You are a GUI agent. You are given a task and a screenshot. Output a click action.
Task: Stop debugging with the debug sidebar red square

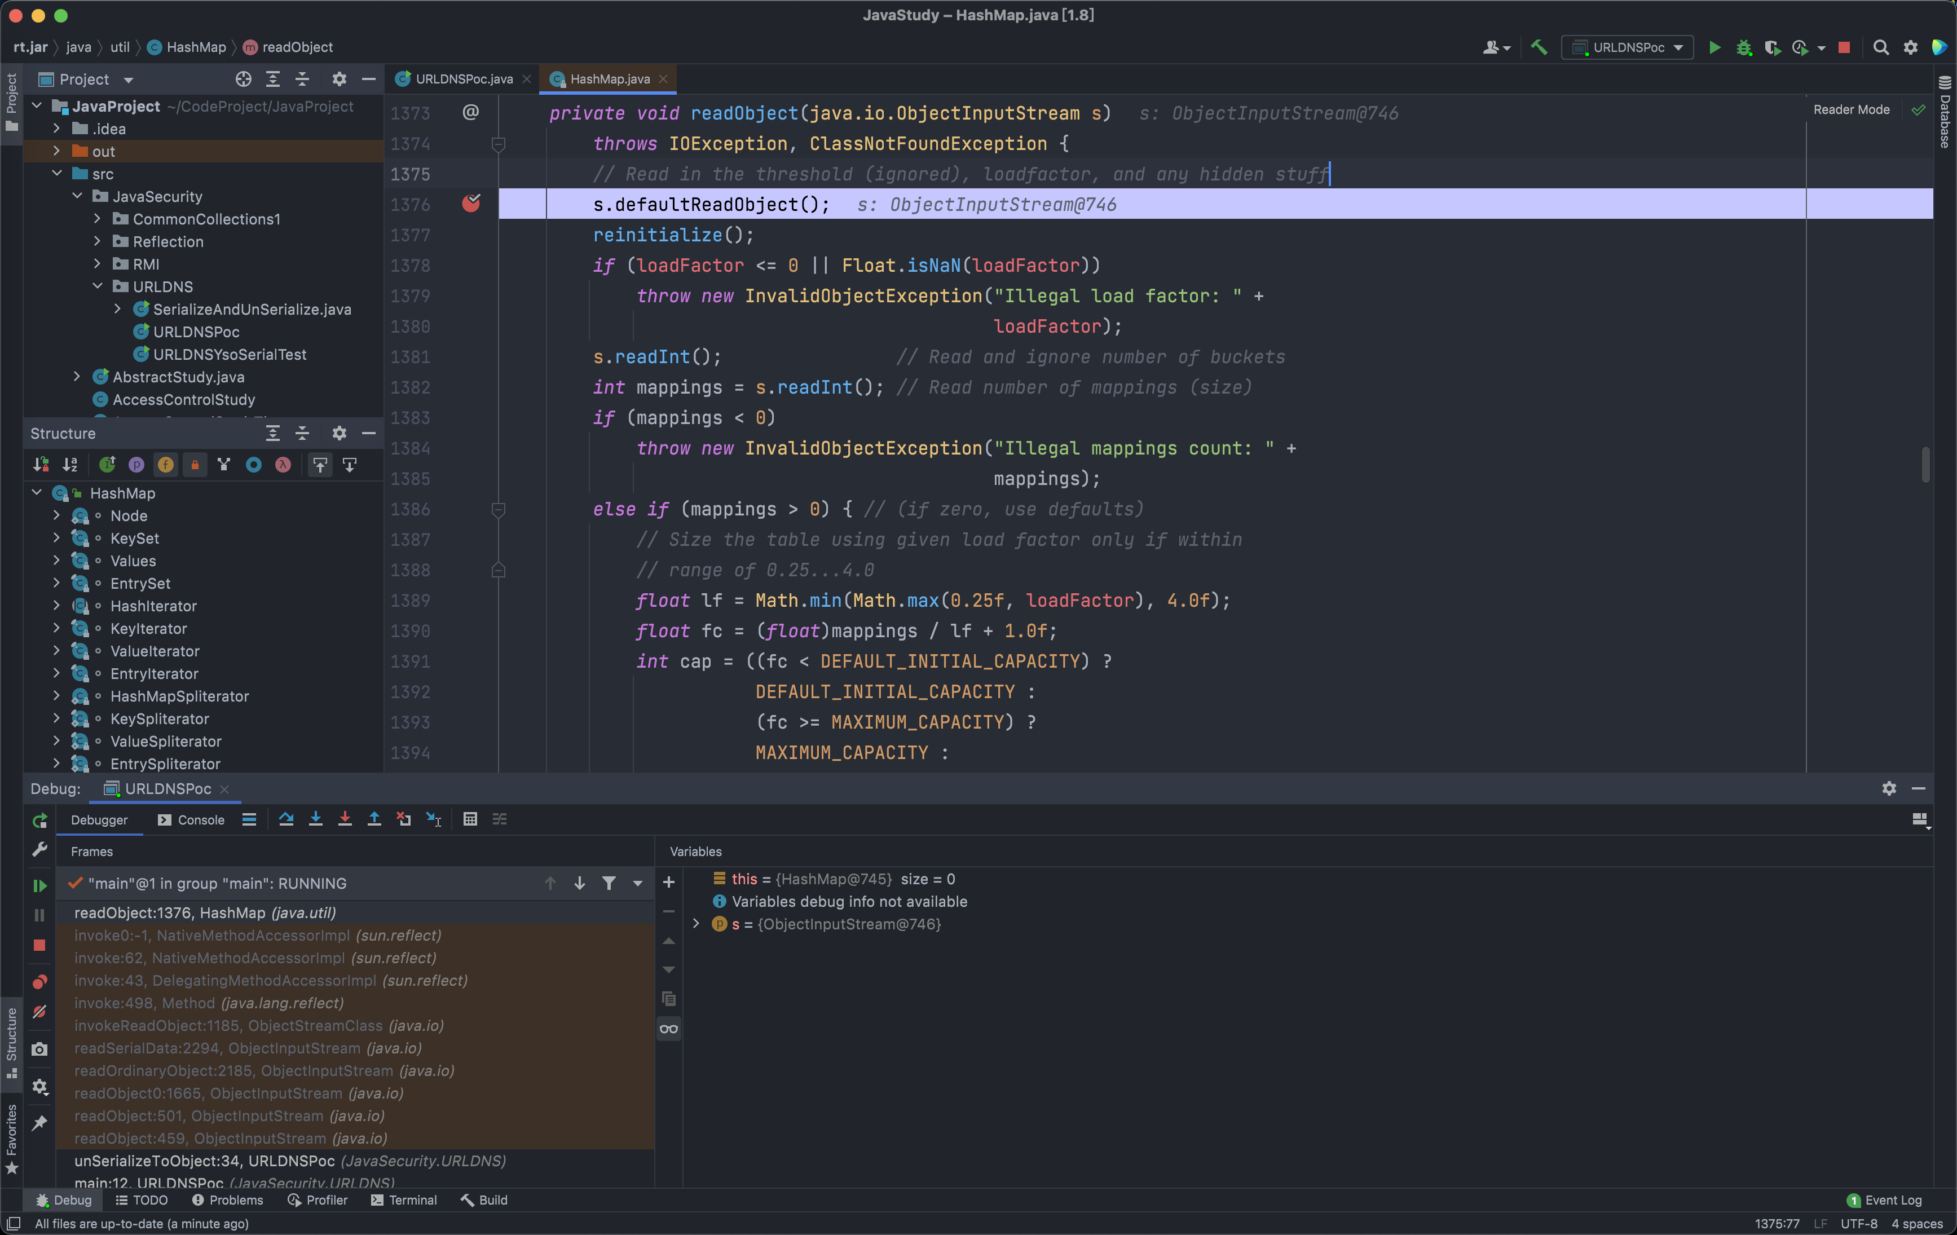coord(39,945)
